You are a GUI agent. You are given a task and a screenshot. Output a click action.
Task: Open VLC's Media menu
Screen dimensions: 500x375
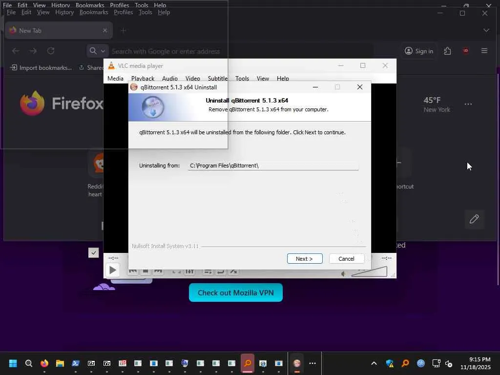coord(115,79)
